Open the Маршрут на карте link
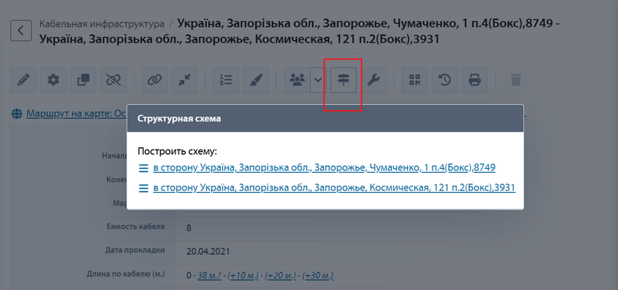Screen dimensions: 618x290 [x=76, y=114]
